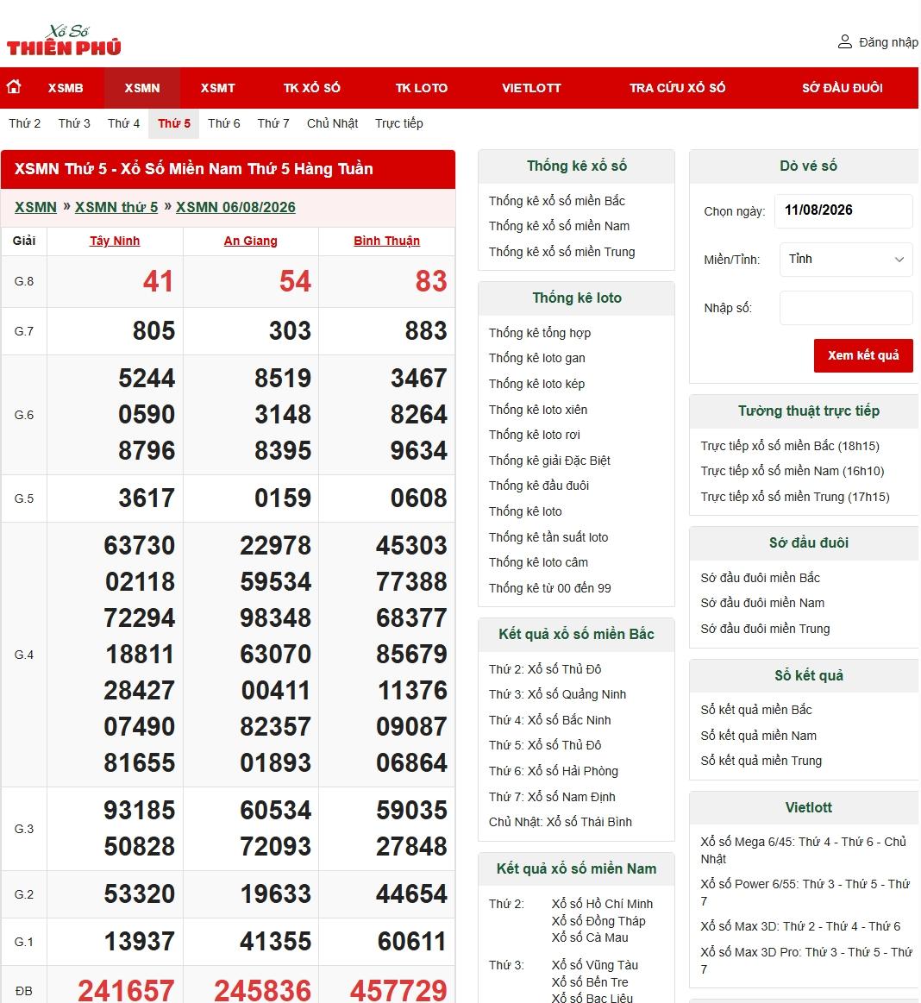The height and width of the screenshot is (1003, 921).
Task: Open Thống kê loto gan link
Action: pyautogui.click(x=536, y=358)
